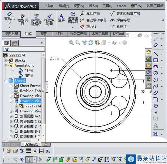Open dropdown under Smart Dimension
Viewport: 167px width, 164px height.
coord(9,28)
